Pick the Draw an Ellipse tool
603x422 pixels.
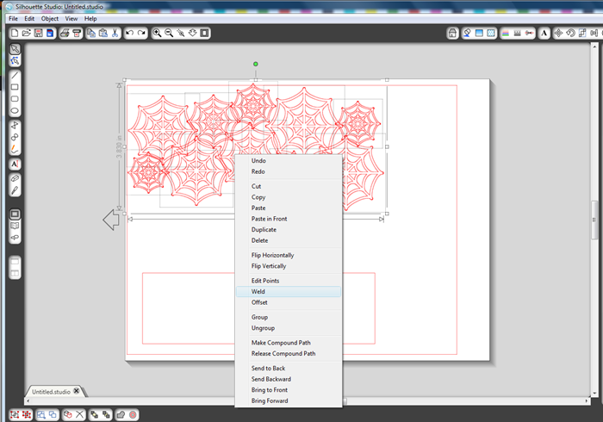(x=15, y=111)
